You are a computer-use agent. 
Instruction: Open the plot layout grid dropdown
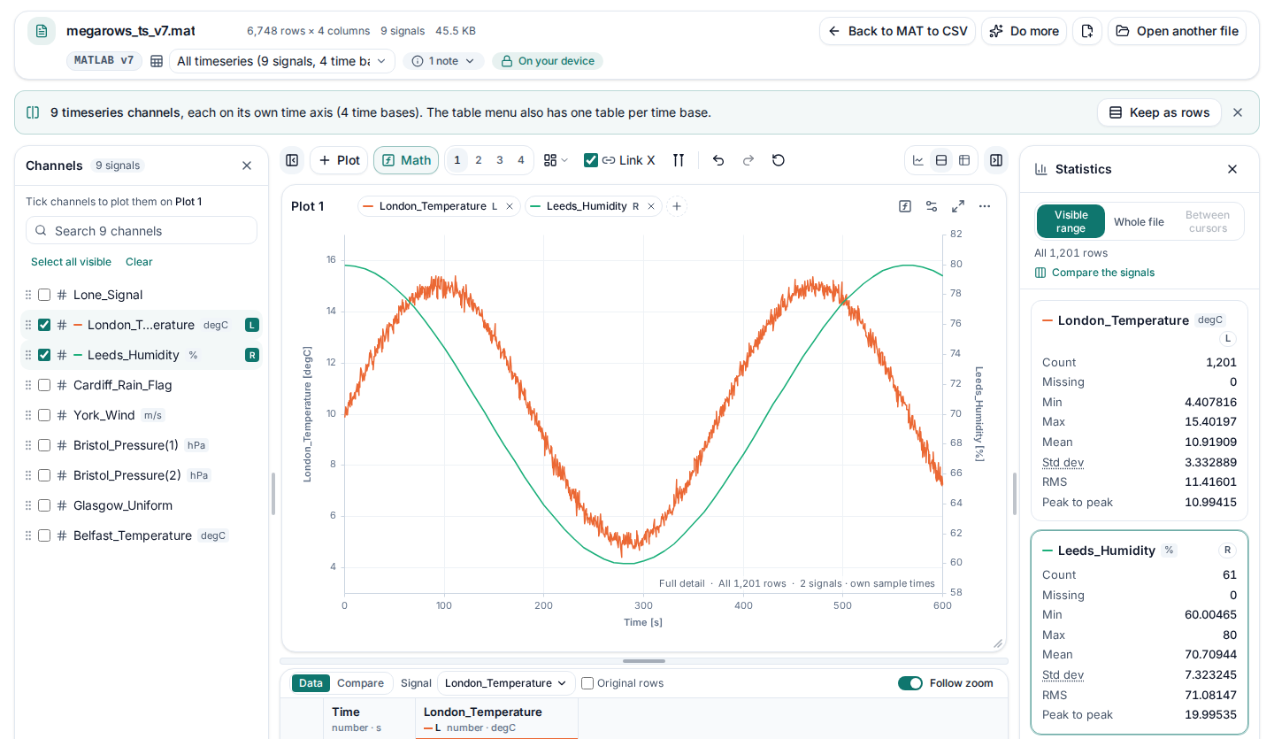point(556,160)
